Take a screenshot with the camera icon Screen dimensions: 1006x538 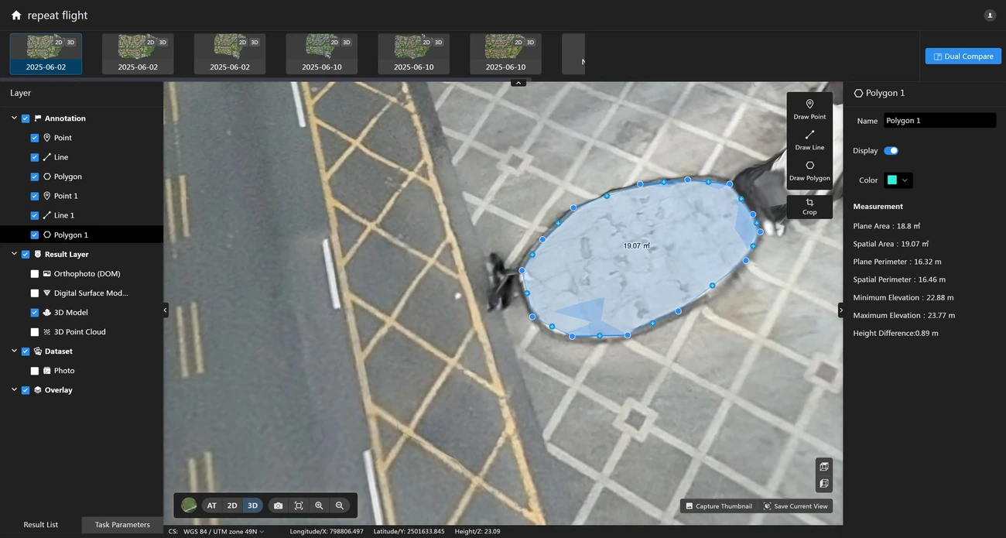pyautogui.click(x=278, y=505)
